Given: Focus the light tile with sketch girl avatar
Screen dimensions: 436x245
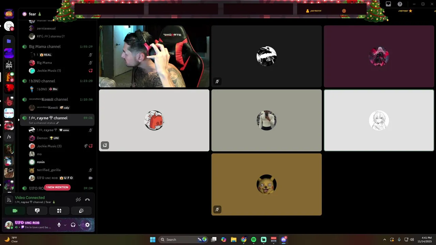Looking at the screenshot, I should pyautogui.click(x=379, y=120).
